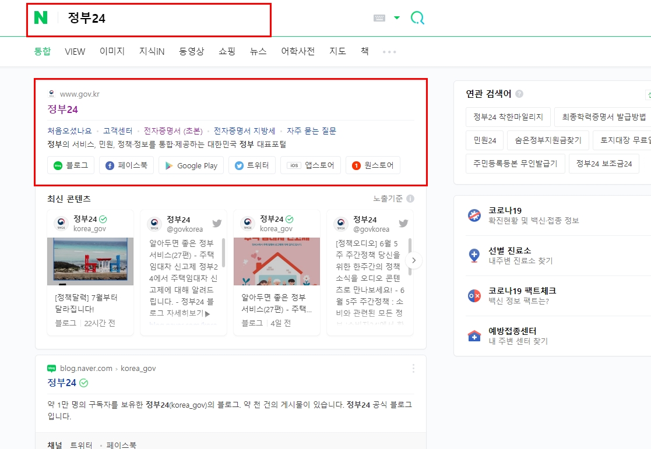Click the 페이스북 channel button

tap(126, 165)
